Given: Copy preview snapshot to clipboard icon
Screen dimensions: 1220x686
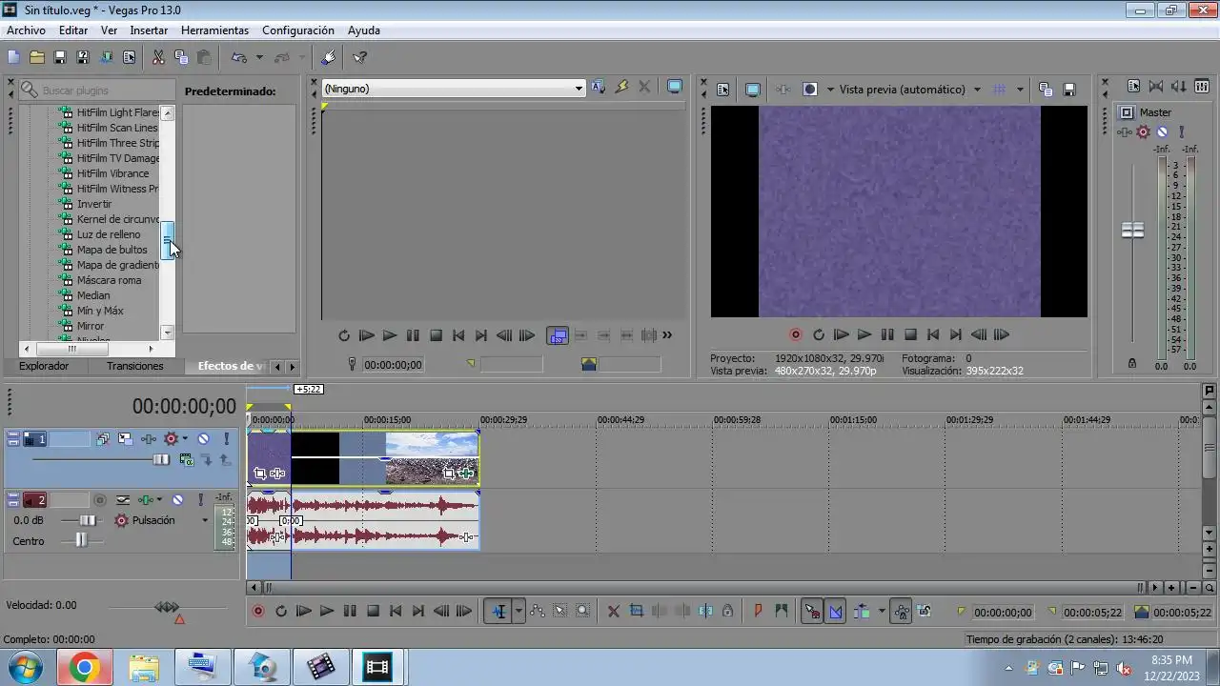Looking at the screenshot, I should (1046, 89).
